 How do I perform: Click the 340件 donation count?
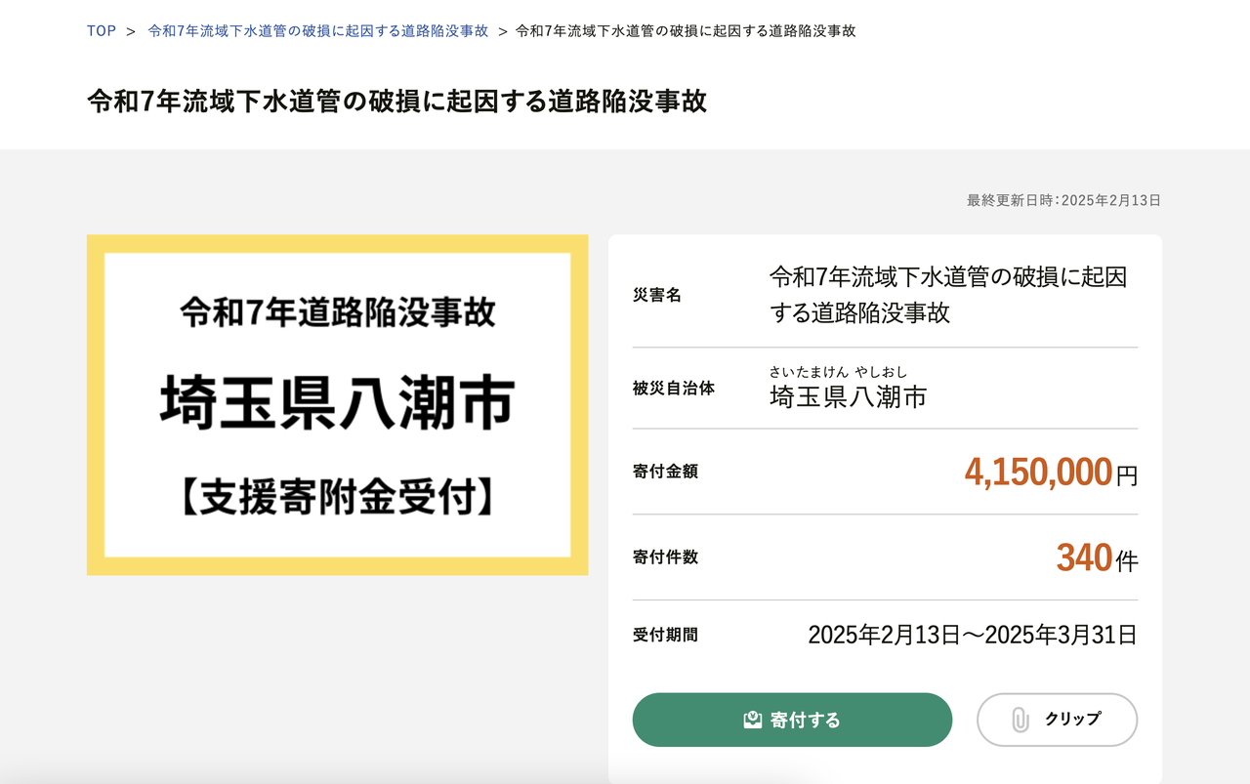(x=1097, y=558)
